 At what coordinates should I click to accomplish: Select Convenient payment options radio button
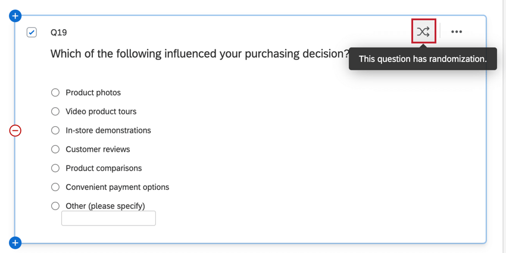[x=55, y=187]
